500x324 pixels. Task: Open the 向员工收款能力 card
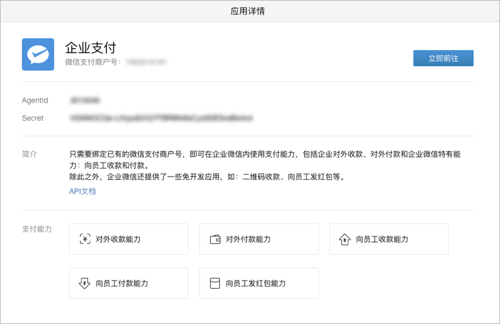[389, 239]
